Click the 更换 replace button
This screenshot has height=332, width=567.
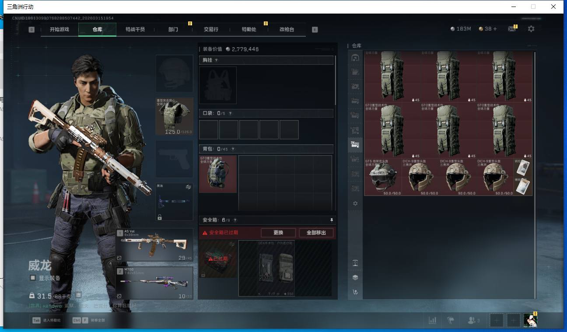pos(278,233)
